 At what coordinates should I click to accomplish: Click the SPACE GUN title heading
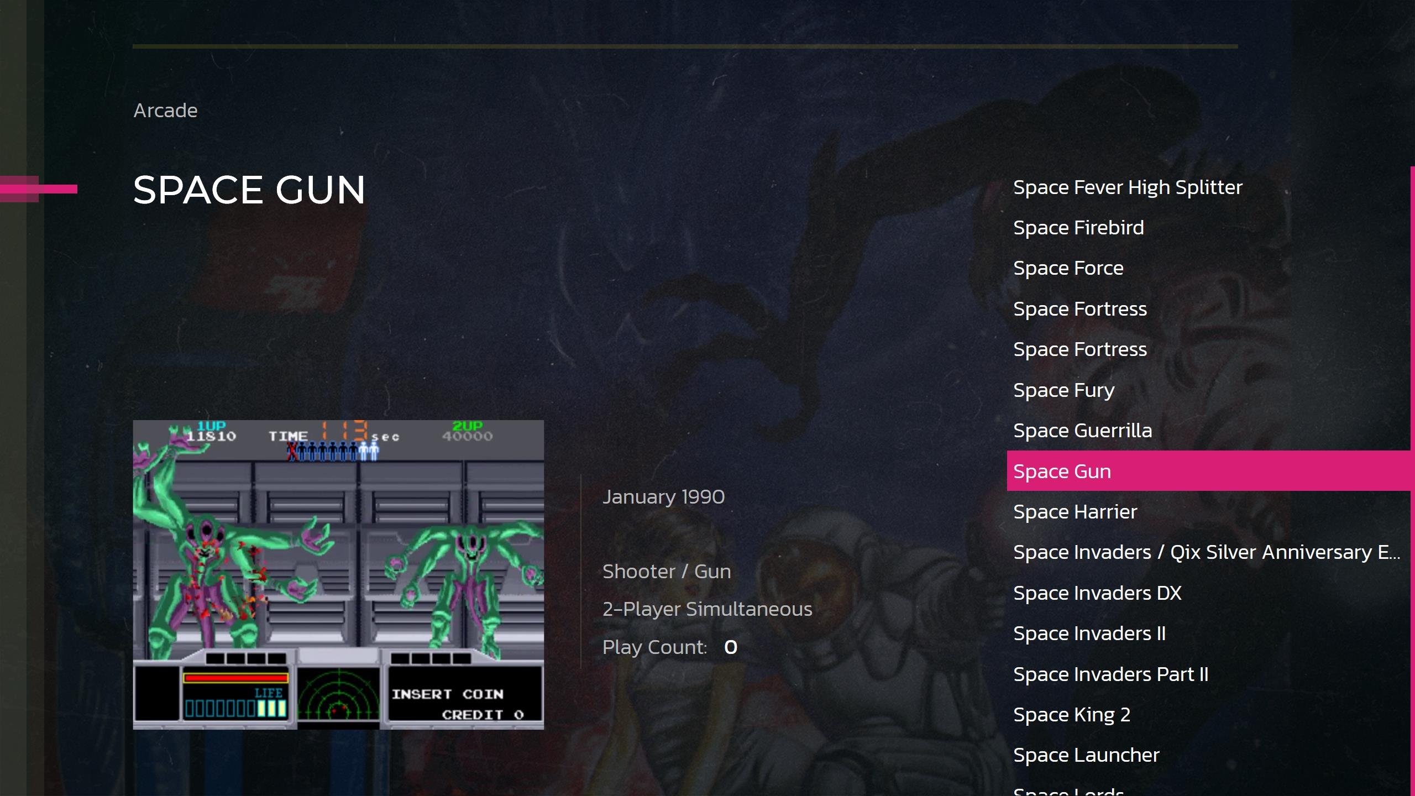[249, 190]
